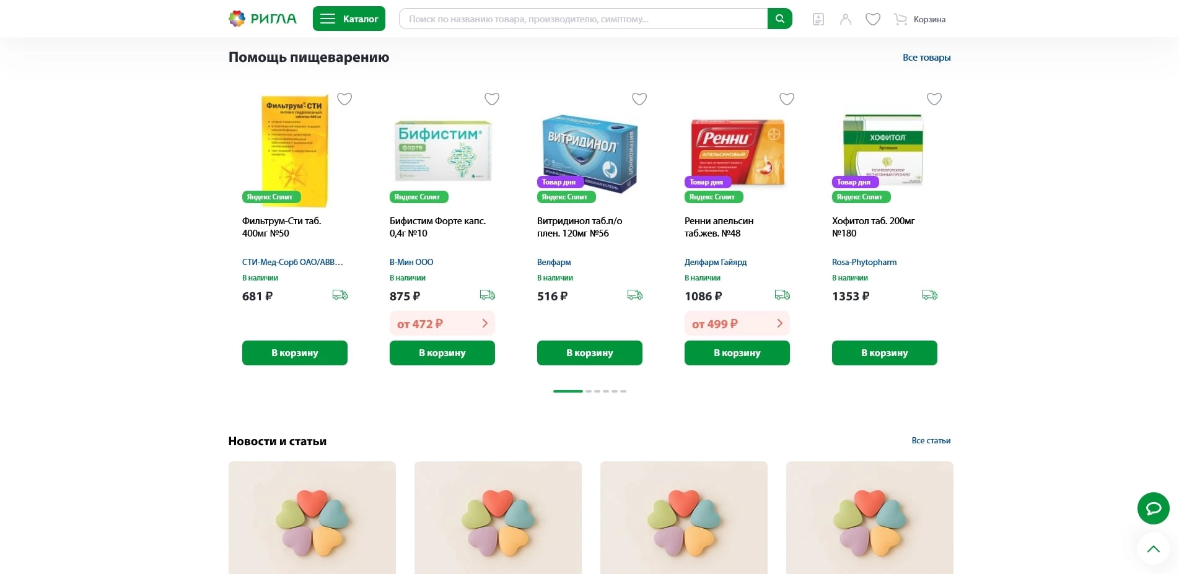Open 'Все товары' link
Image resolution: width=1179 pixels, height=574 pixels.
click(x=926, y=58)
